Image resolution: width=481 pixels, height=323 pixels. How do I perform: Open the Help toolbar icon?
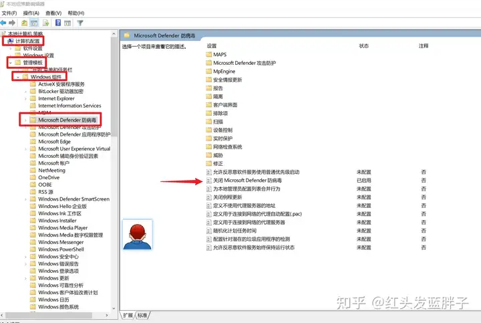coord(58,23)
